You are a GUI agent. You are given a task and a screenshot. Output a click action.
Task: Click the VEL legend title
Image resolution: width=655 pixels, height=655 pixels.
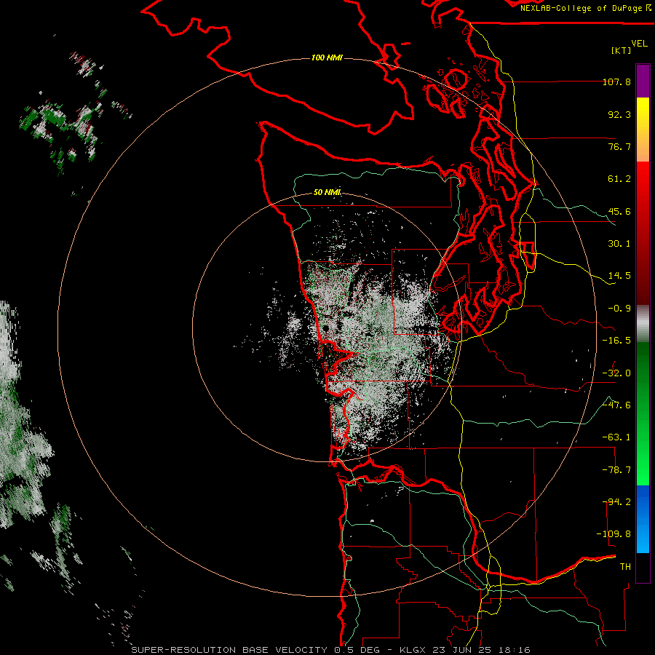[639, 44]
